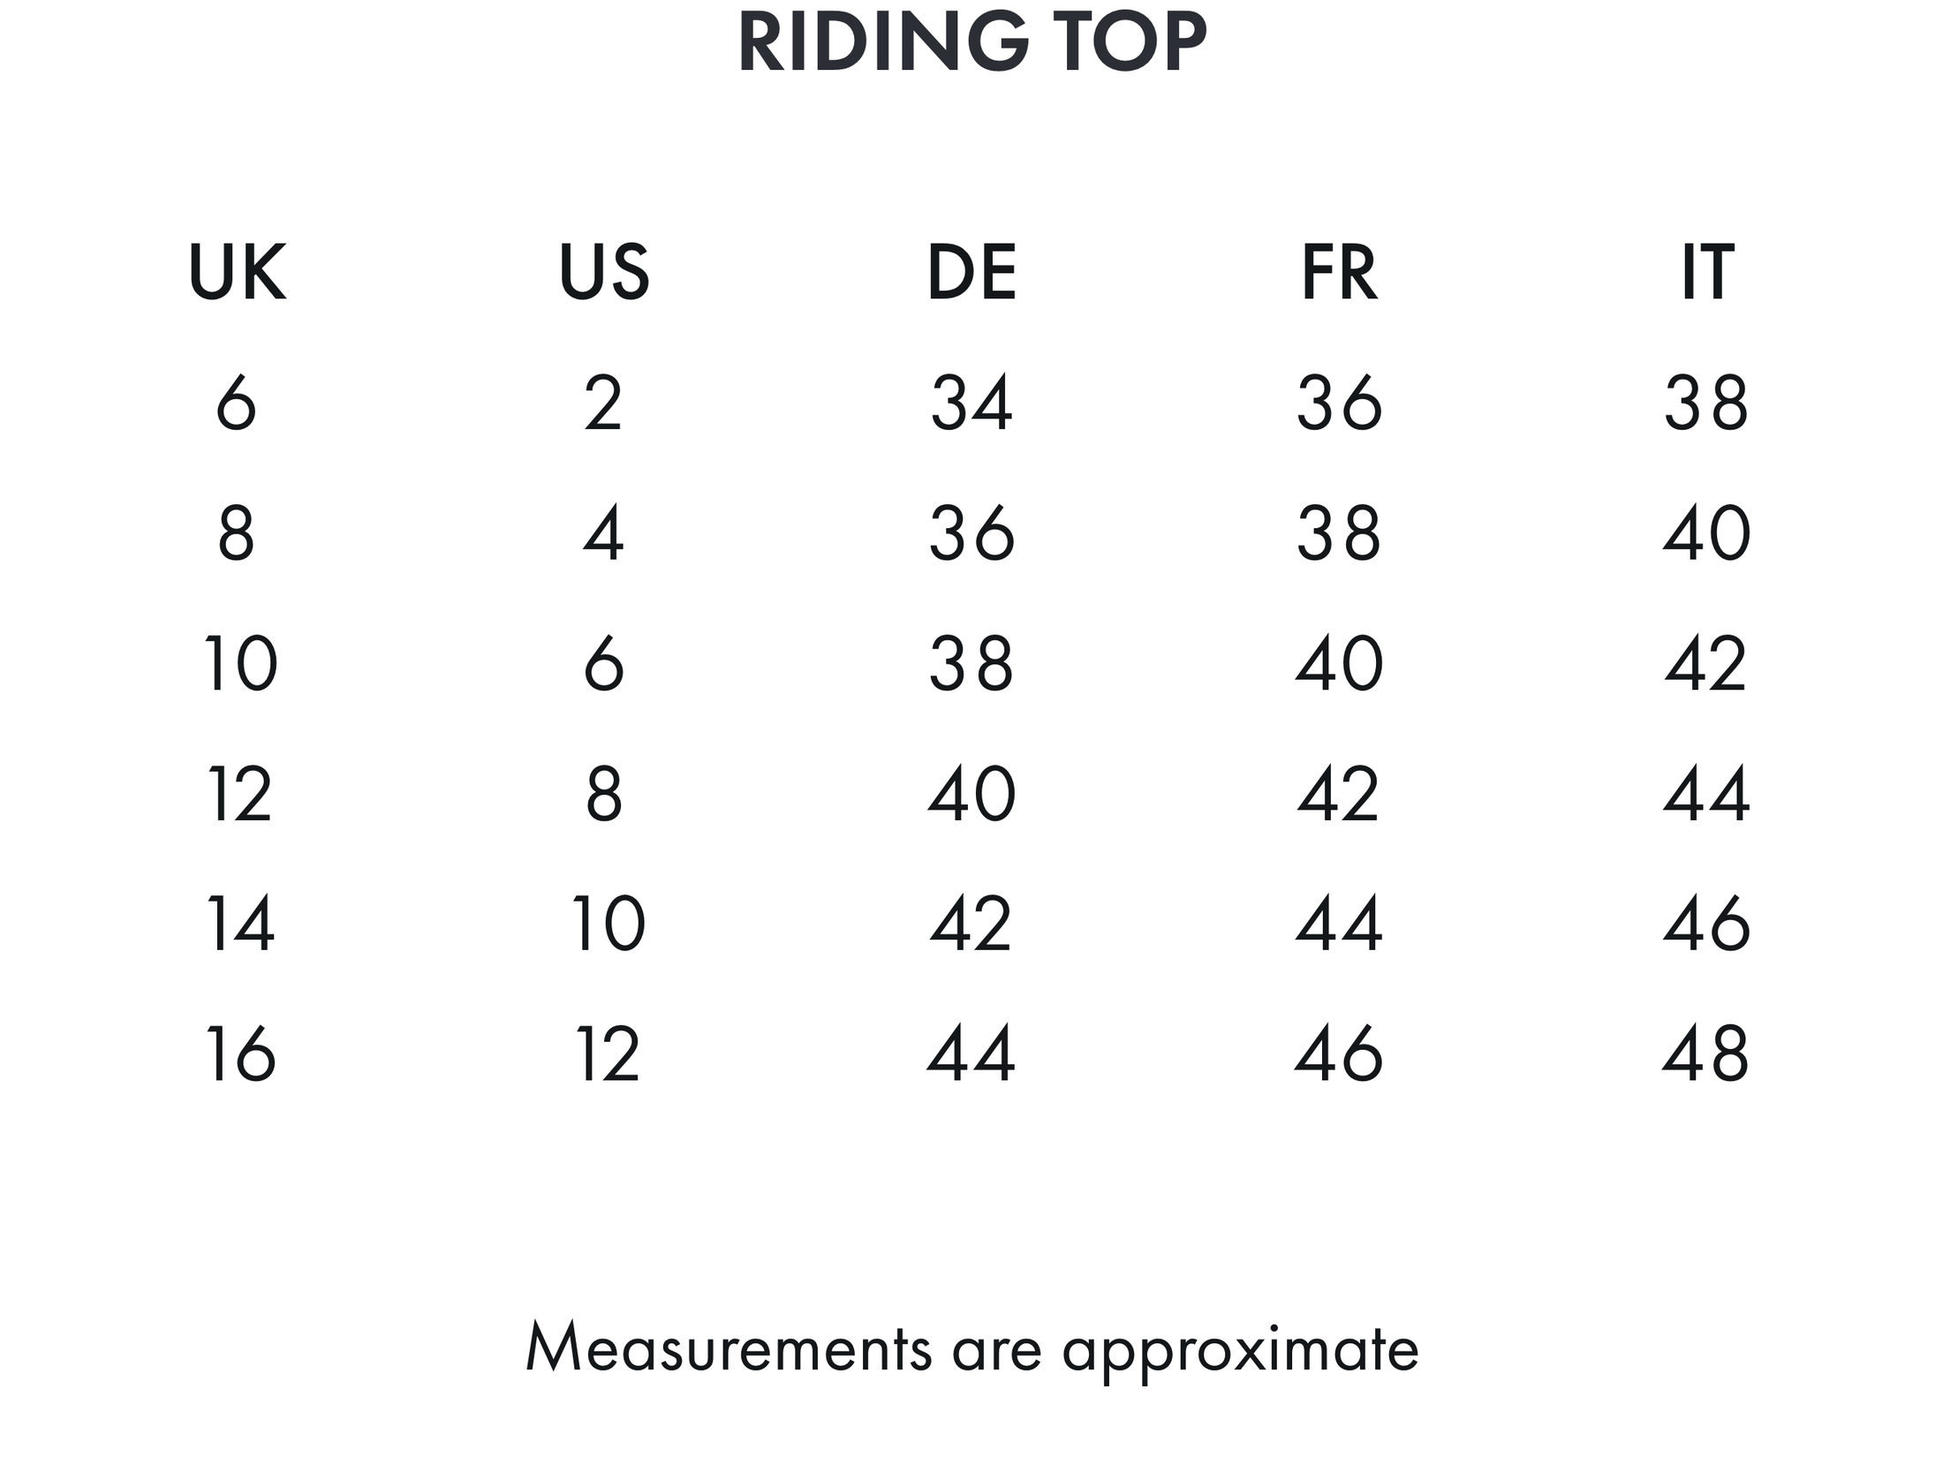1943x1457 pixels.
Task: Select FR size 46 in last row
Action: pos(1339,1053)
